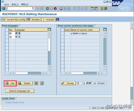Select the EN language row selector
Image resolution: width=134 pixels, height=111 pixels.
[x=7, y=33]
